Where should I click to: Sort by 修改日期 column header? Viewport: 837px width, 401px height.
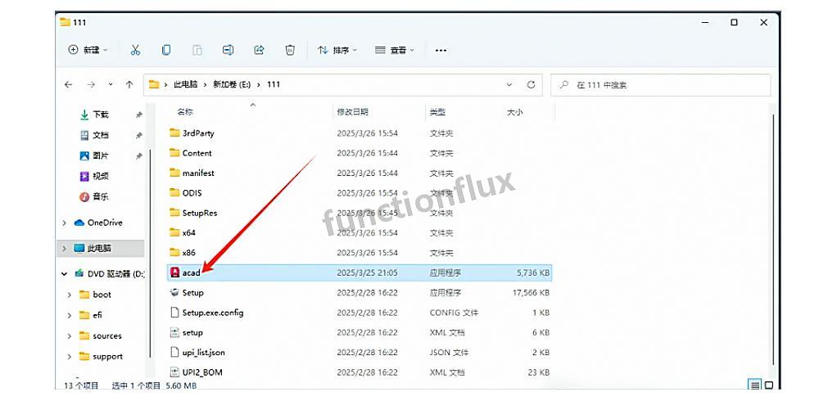tap(352, 112)
